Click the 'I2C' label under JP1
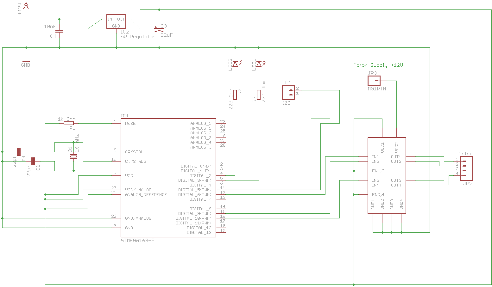 286,103
